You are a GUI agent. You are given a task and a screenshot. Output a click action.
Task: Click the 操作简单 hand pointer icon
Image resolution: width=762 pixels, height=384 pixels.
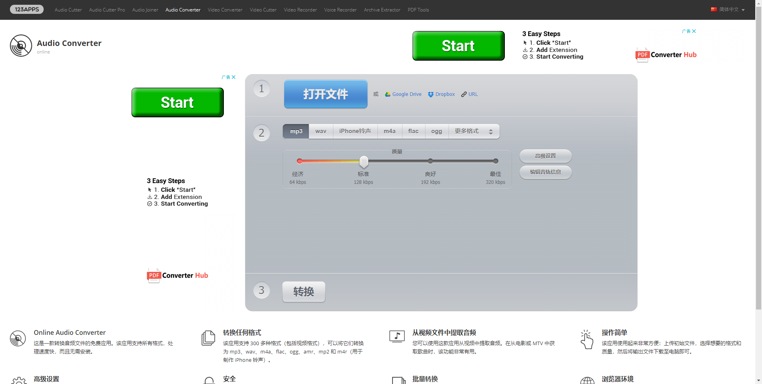[587, 340]
